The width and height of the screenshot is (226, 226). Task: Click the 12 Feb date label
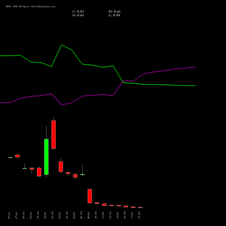pyautogui.click(x=110, y=215)
